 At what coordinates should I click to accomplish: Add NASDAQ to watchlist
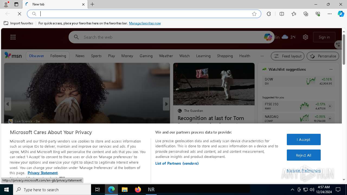pyautogui.click(x=330, y=119)
